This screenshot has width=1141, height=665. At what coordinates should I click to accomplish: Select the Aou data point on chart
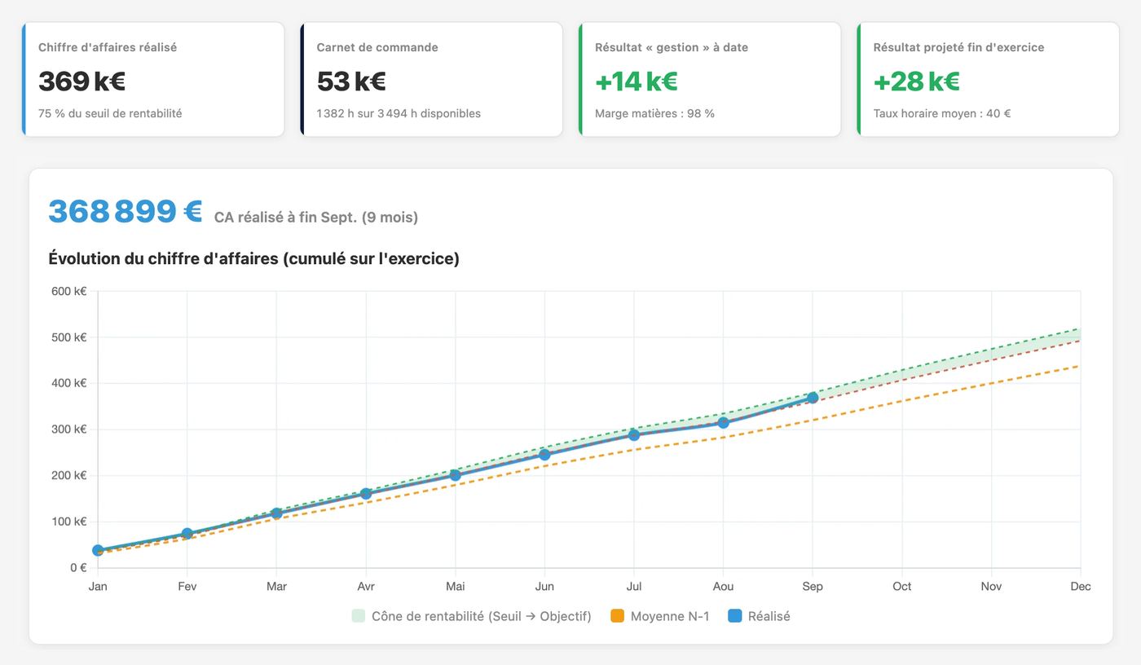coord(723,423)
